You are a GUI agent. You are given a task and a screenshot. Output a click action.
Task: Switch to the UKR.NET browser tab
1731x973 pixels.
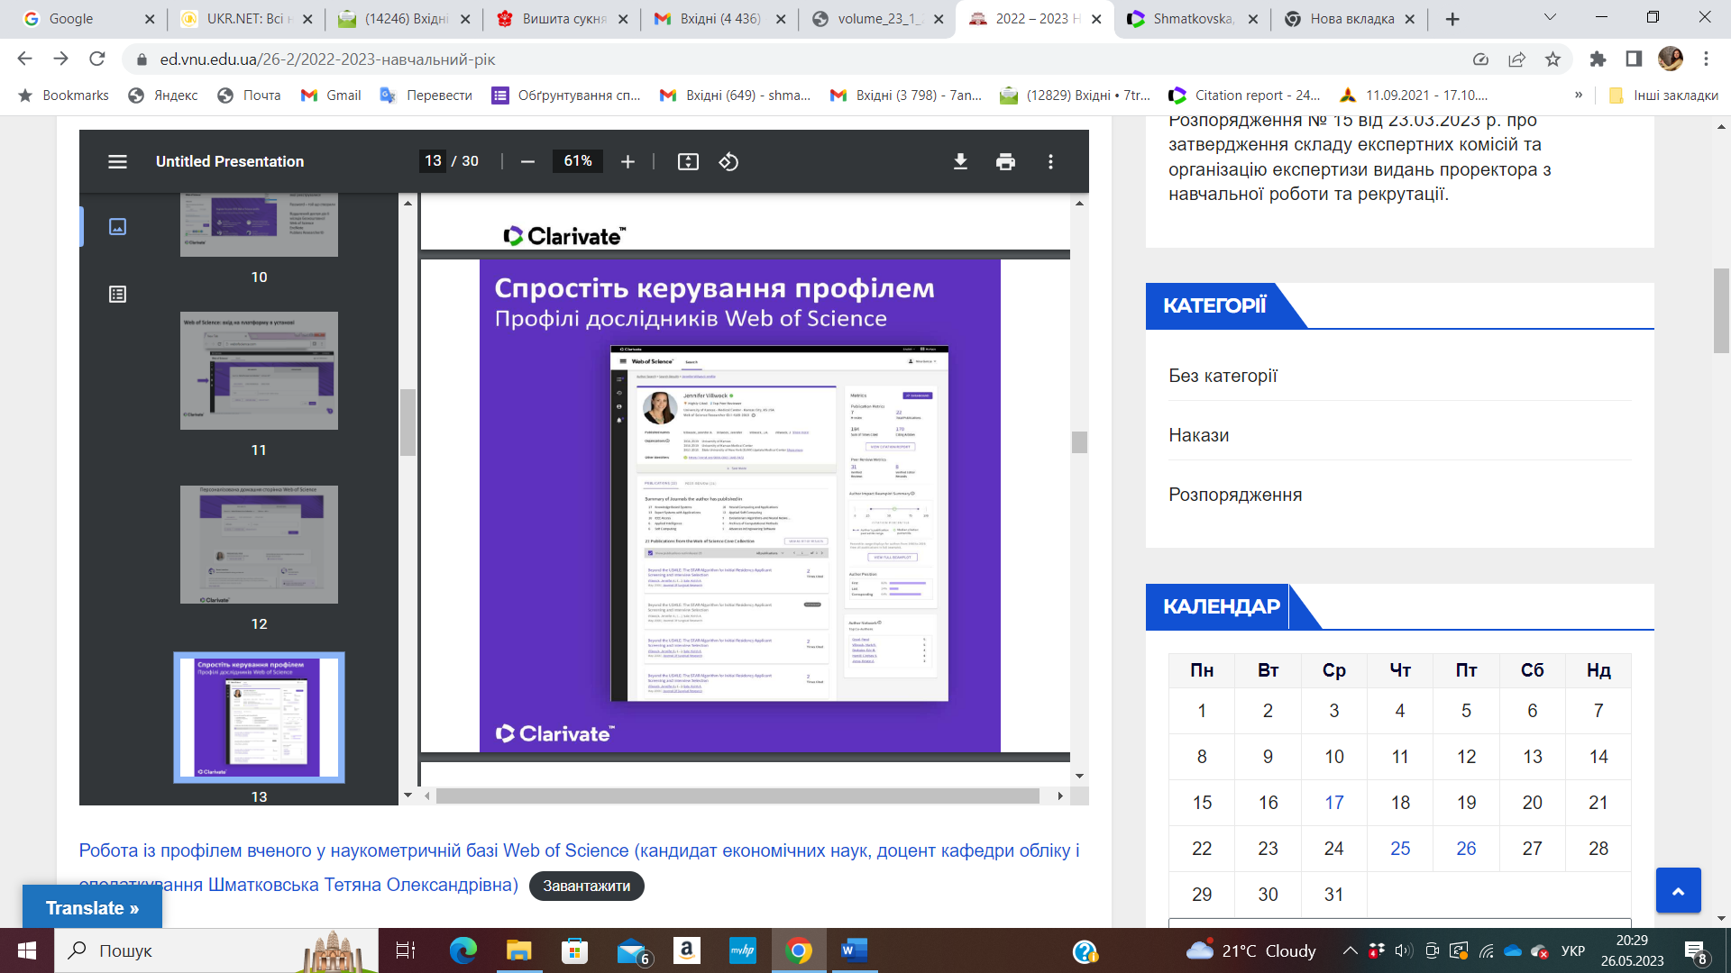[x=243, y=18]
